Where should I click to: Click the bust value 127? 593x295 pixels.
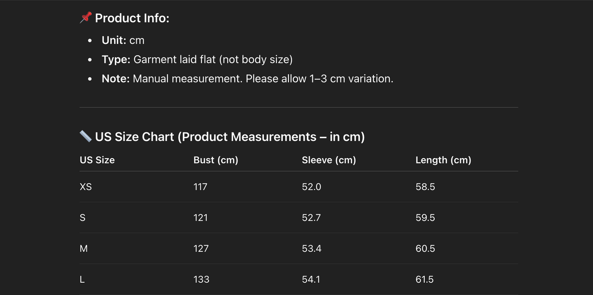(x=201, y=248)
